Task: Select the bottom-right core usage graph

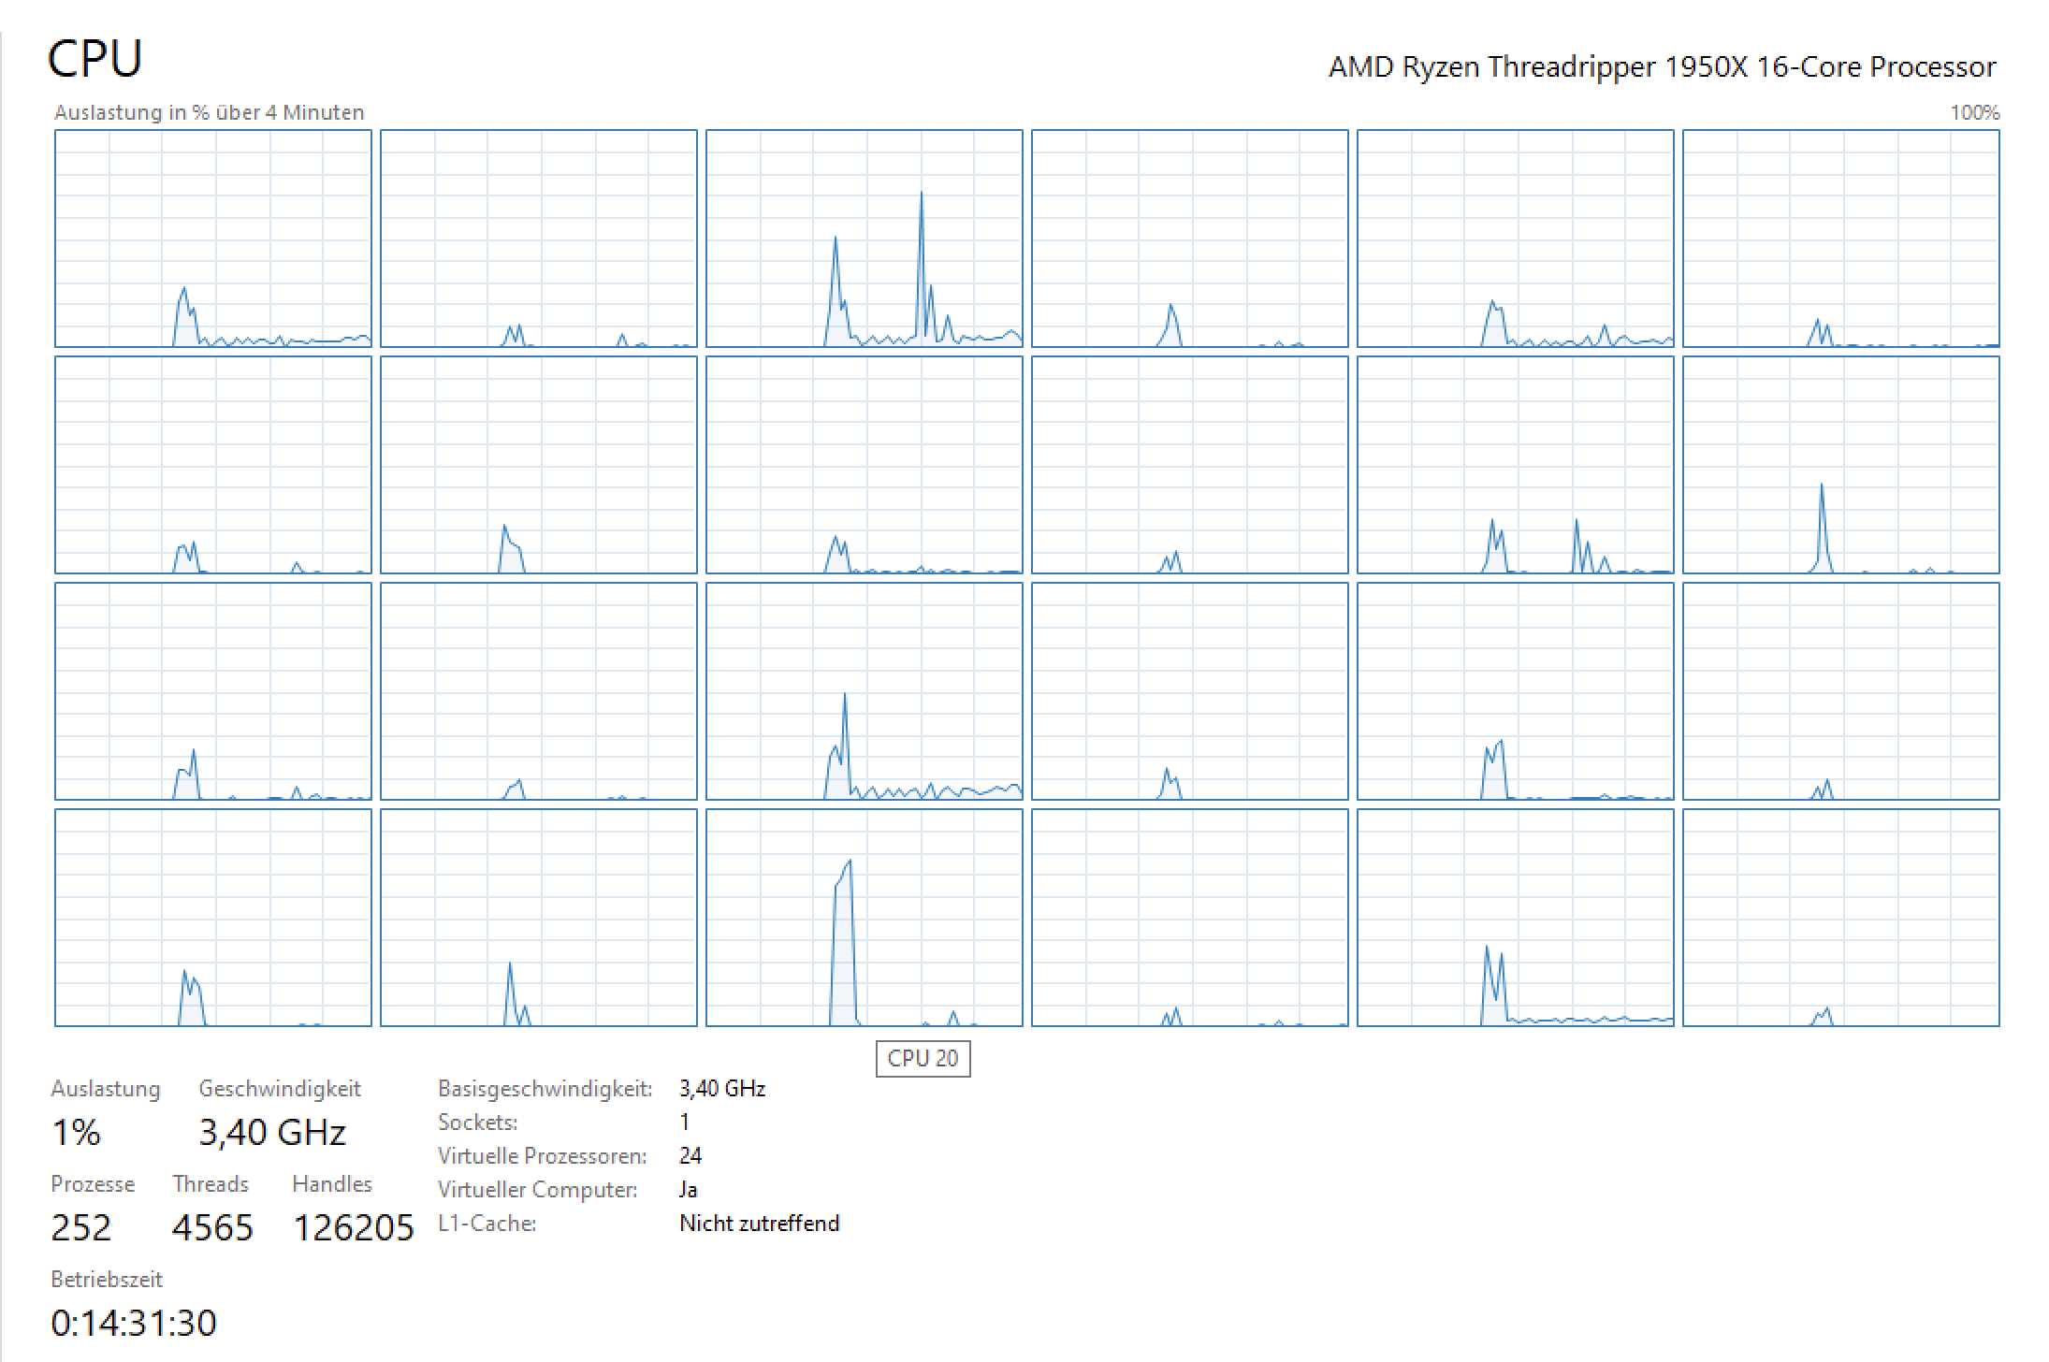Action: click(x=1840, y=918)
